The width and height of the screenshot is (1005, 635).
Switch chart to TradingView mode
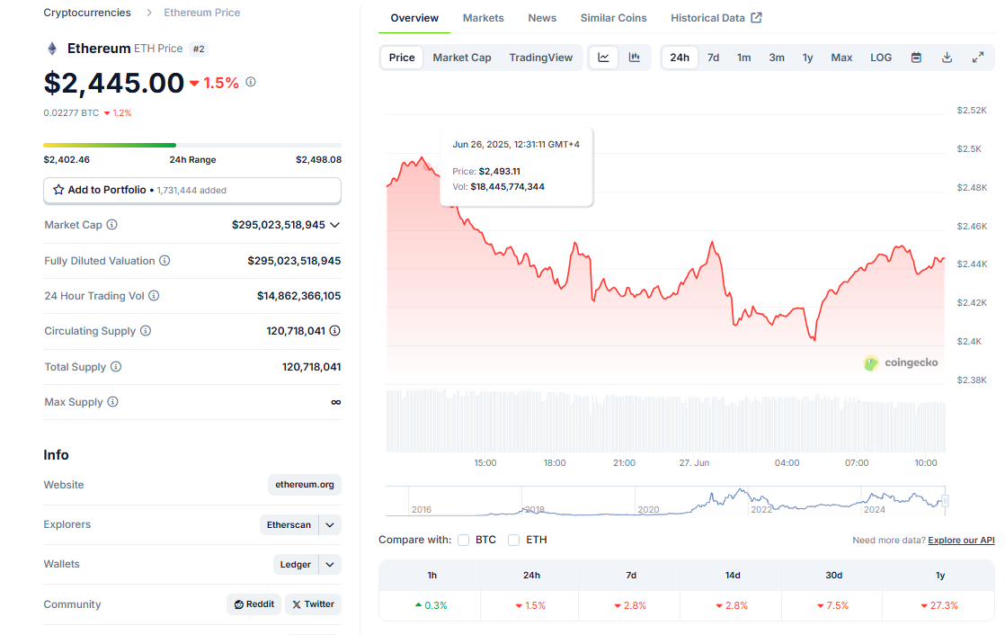(x=541, y=58)
